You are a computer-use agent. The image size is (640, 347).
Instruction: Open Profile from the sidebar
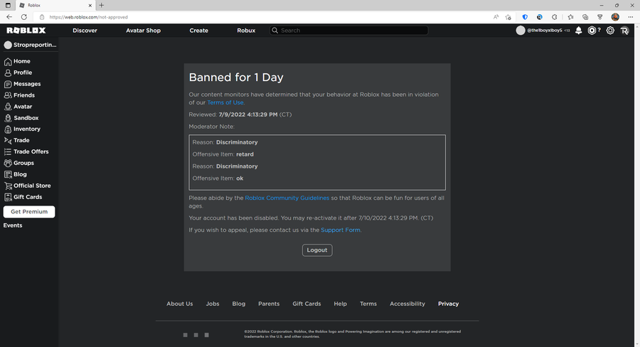[x=18, y=73]
